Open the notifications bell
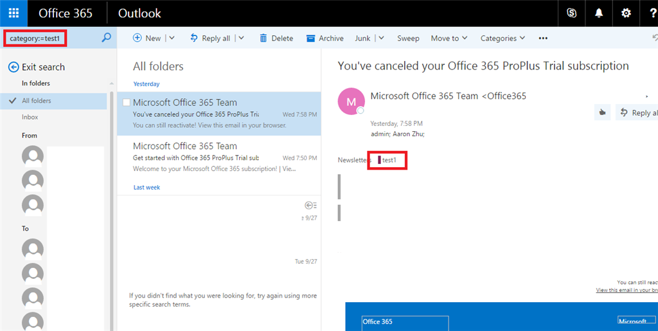The width and height of the screenshot is (658, 331). click(599, 13)
